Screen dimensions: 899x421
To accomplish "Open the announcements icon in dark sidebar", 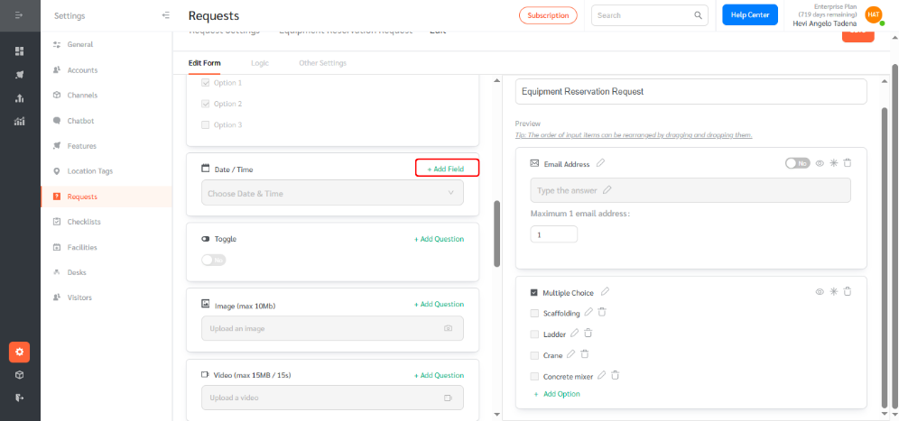I will coord(20,75).
